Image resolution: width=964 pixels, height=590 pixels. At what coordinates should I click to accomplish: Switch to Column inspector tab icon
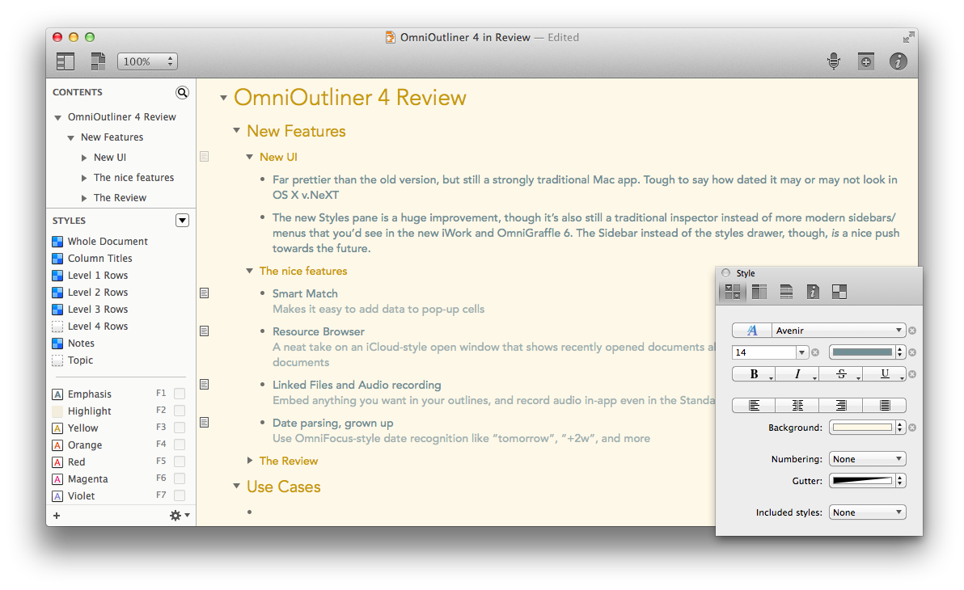click(x=759, y=292)
